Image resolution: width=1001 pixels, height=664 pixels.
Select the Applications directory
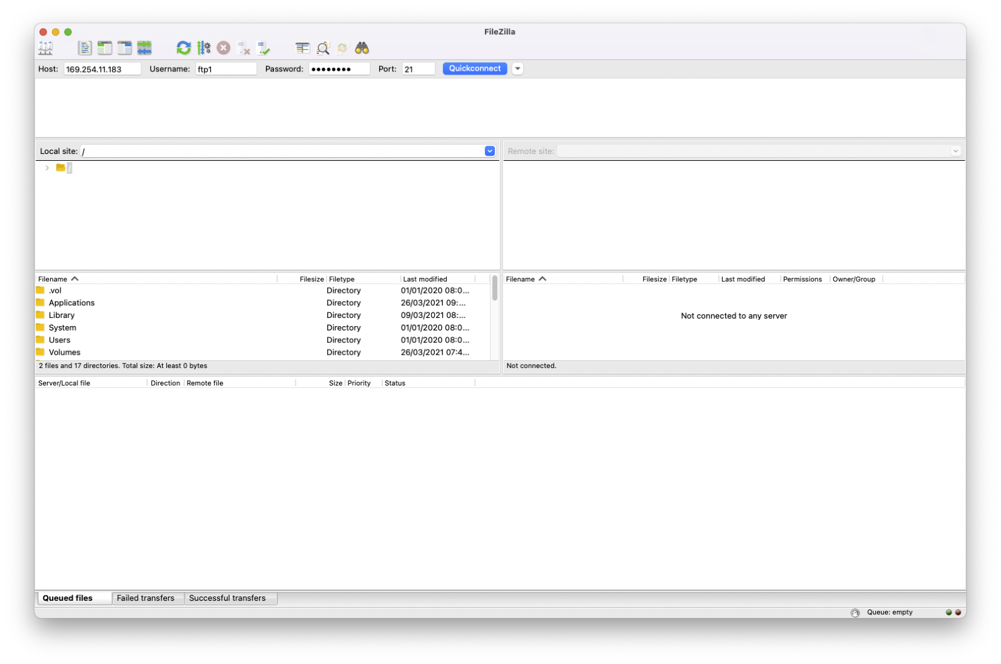pos(263,304)
